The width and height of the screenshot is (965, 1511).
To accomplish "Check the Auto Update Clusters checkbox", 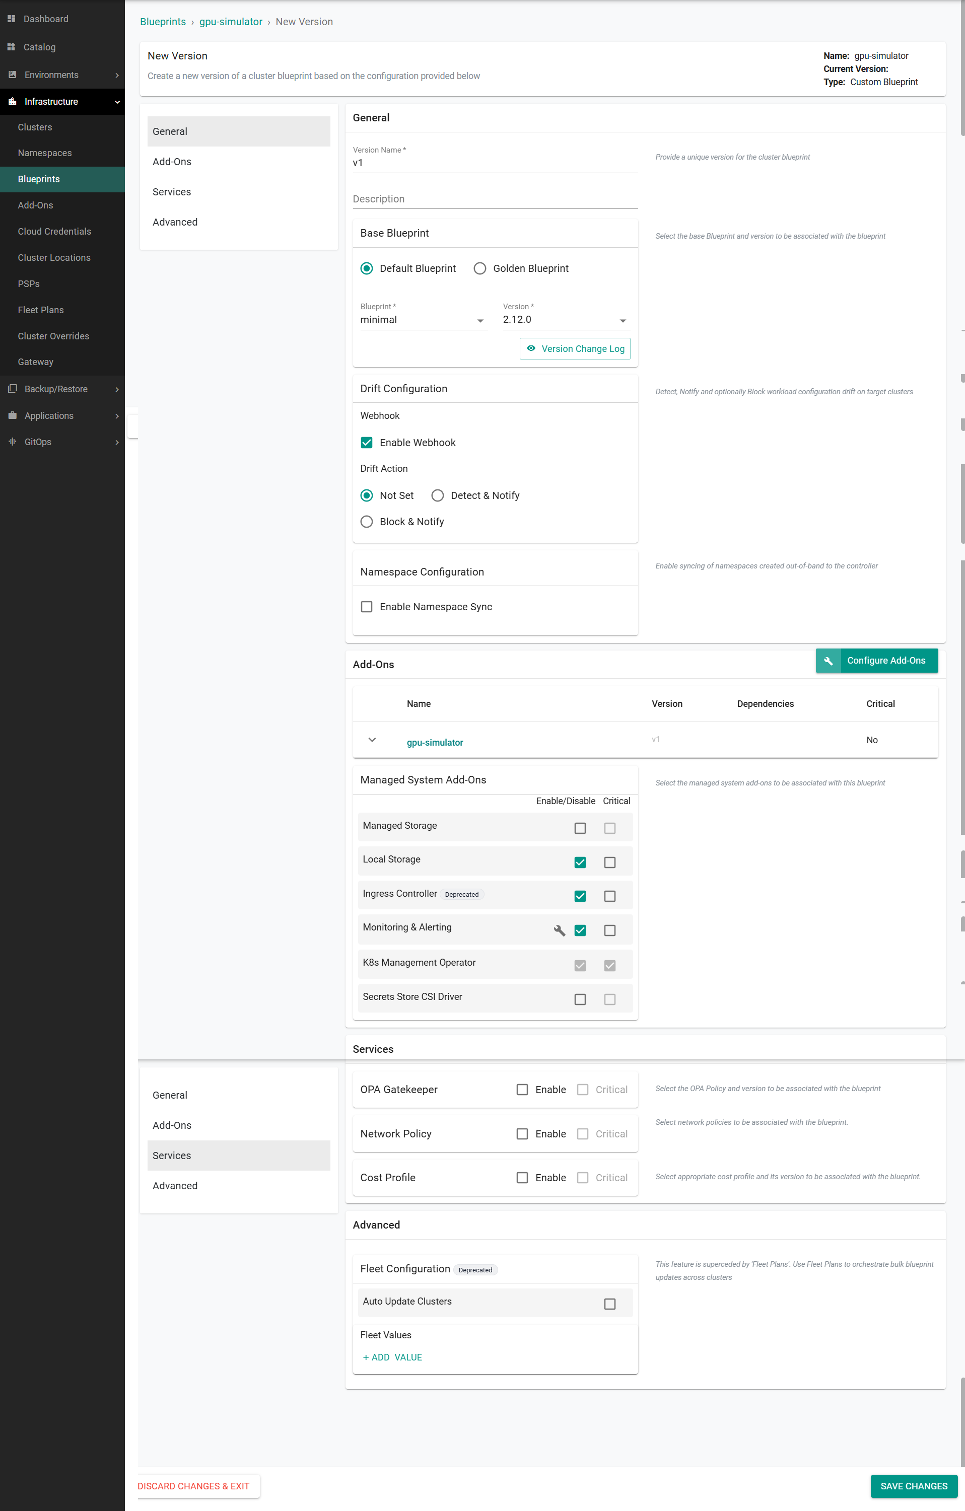I will [609, 1304].
